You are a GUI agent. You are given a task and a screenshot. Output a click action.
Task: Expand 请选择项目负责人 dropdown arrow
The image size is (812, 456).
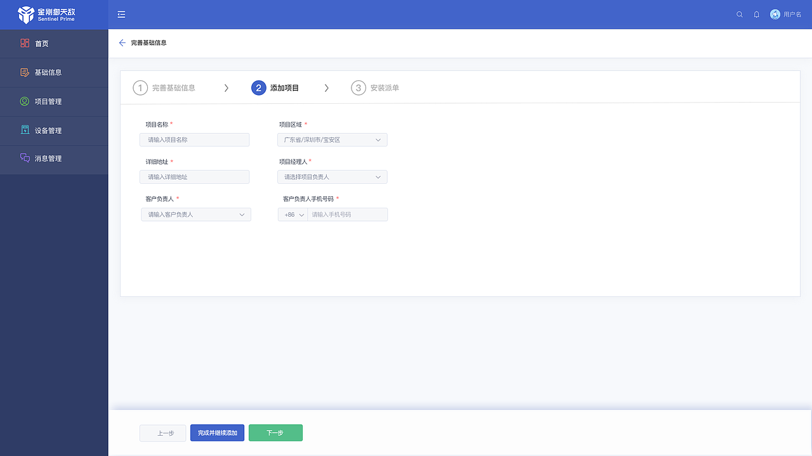click(378, 177)
